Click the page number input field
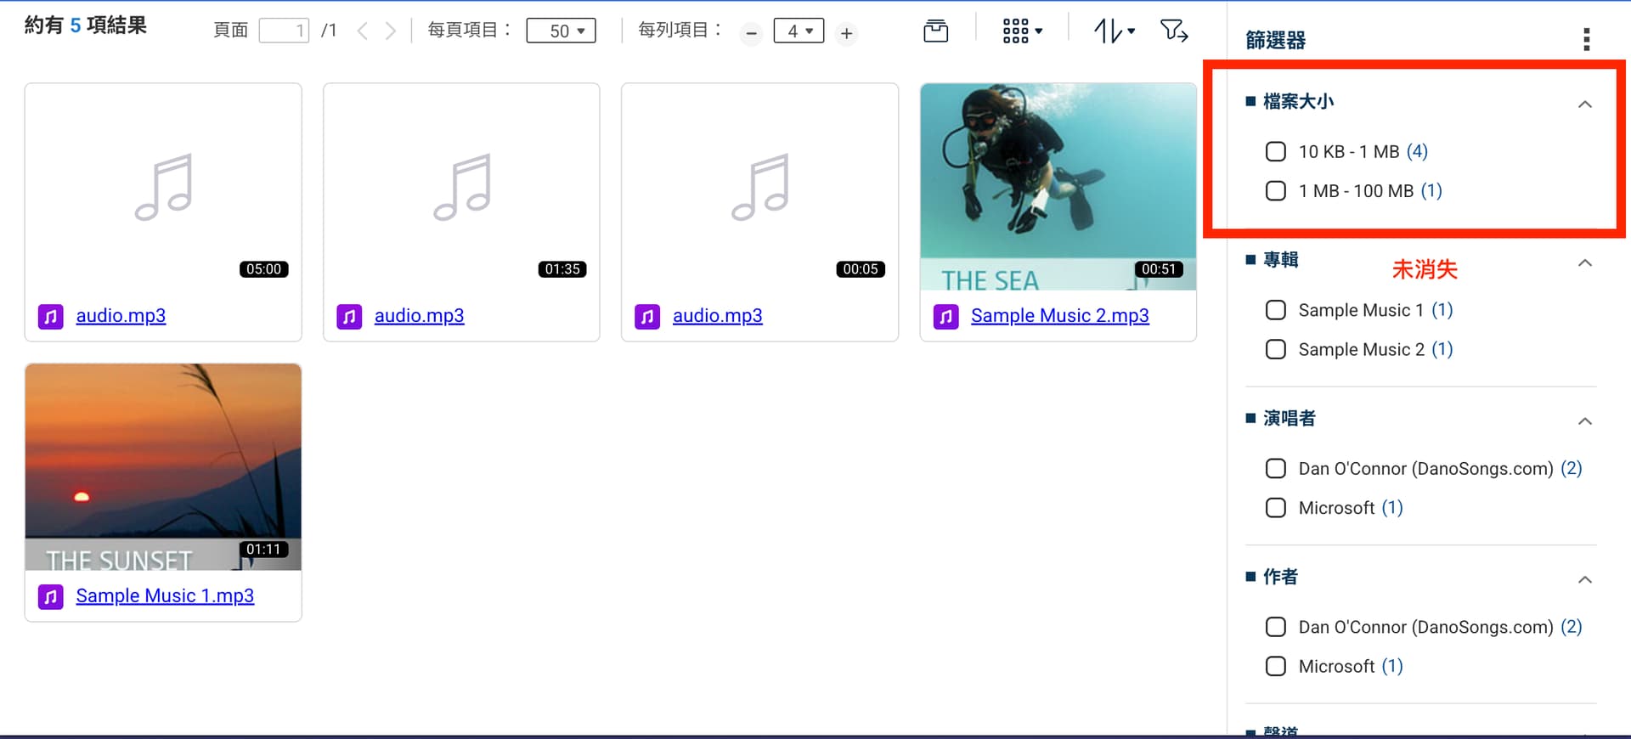Viewport: 1631px width, 739px height. tap(284, 31)
